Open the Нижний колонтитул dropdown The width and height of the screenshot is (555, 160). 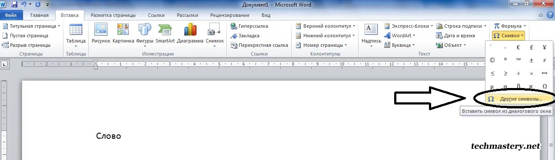click(325, 36)
